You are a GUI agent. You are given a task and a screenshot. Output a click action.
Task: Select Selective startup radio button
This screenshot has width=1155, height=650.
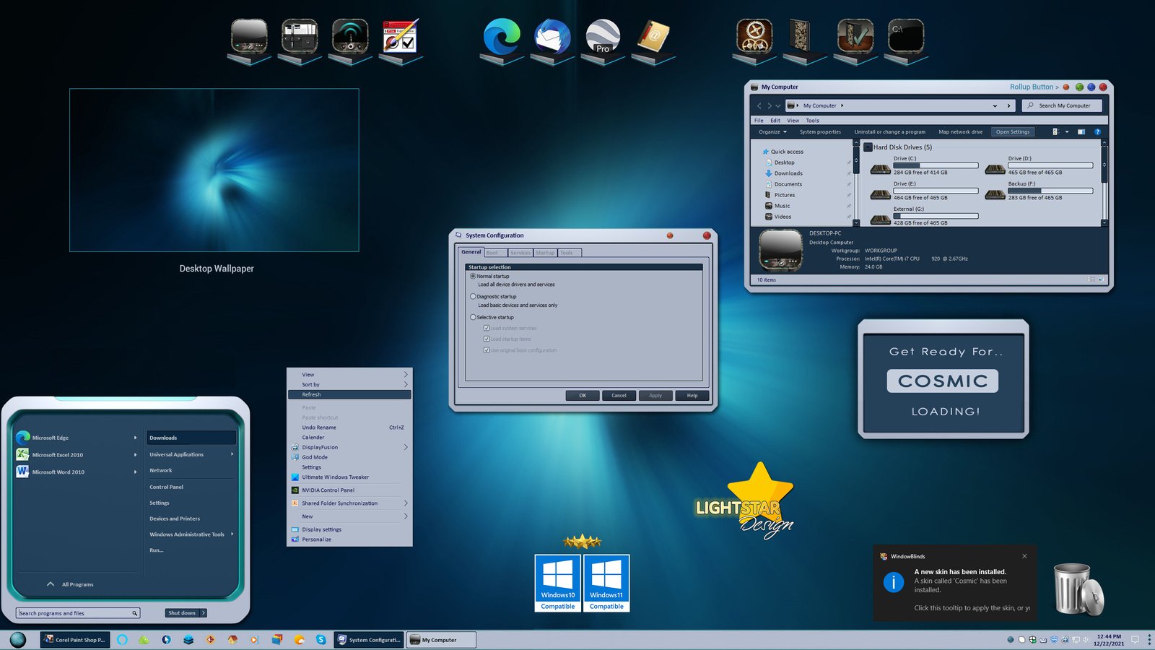pos(473,317)
